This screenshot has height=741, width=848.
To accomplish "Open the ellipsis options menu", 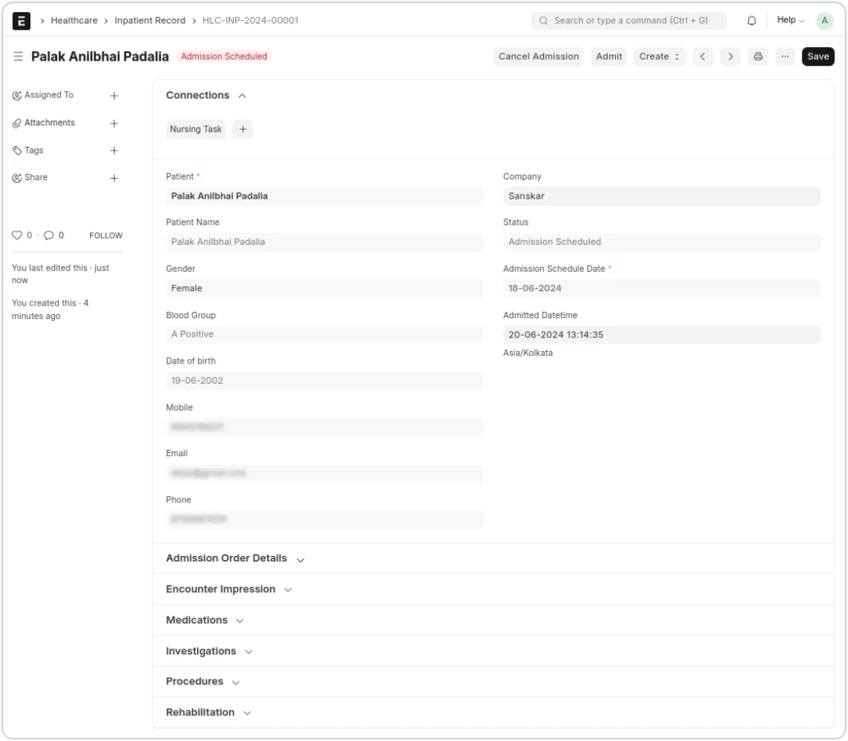I will [x=785, y=57].
